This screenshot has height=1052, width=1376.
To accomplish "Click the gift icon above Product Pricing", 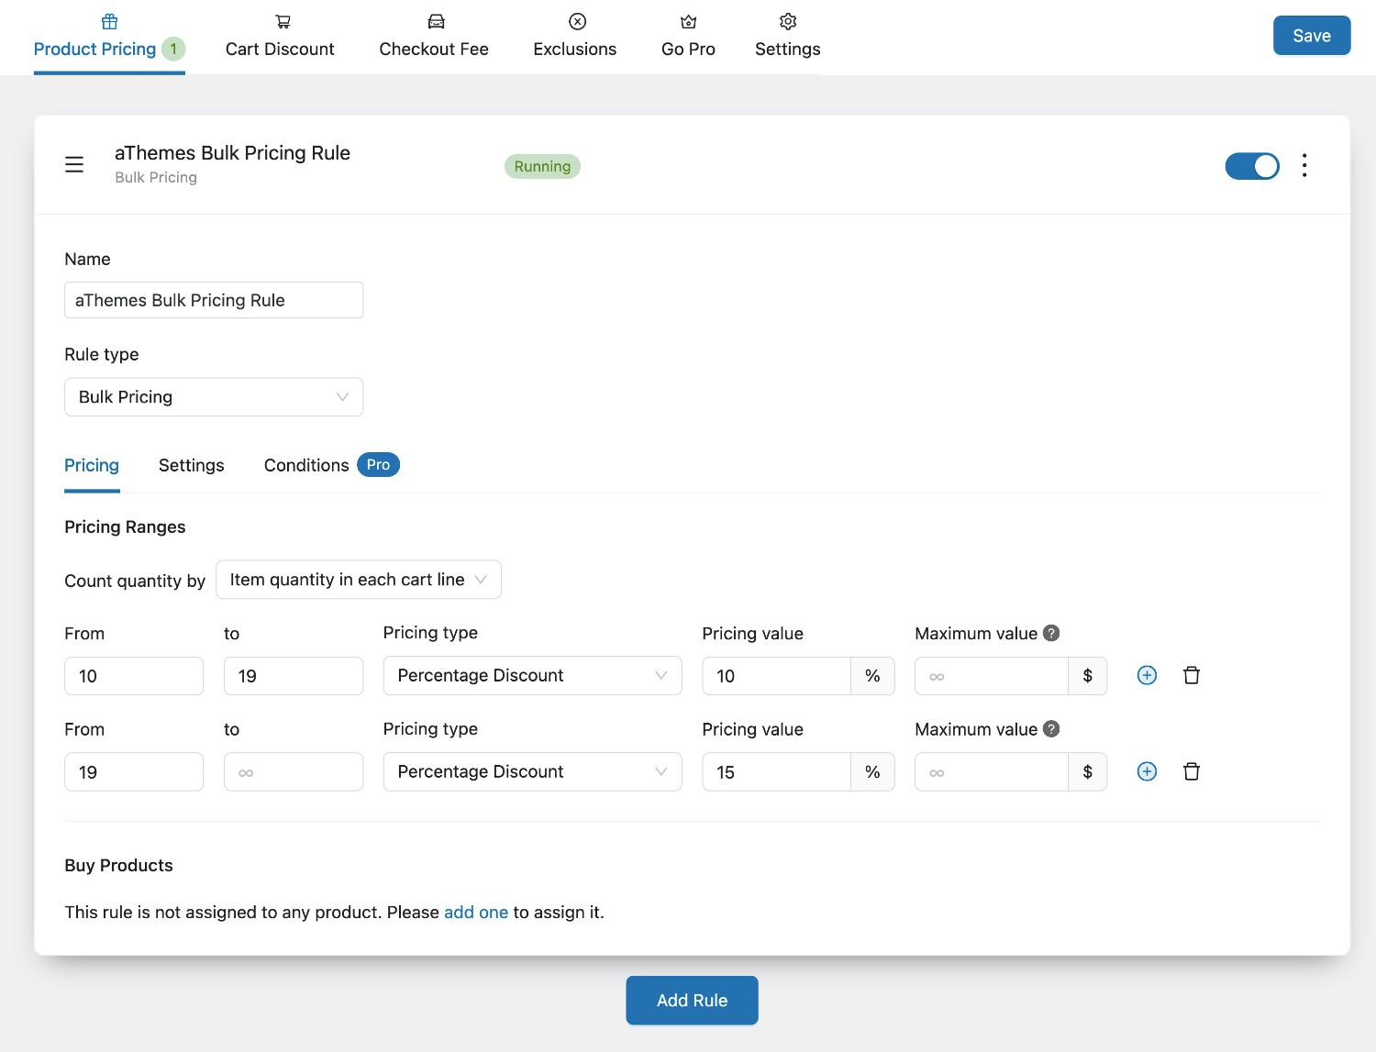I will 109,21.
